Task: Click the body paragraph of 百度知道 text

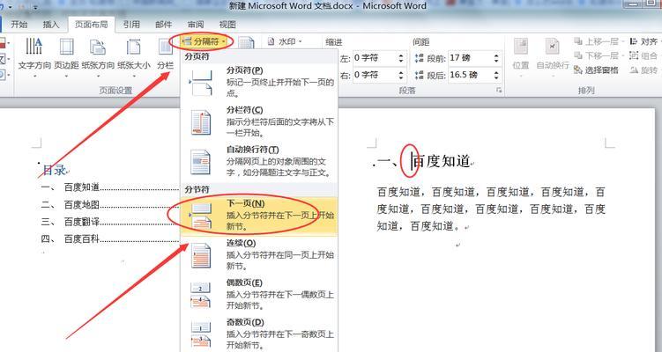Action: click(491, 209)
